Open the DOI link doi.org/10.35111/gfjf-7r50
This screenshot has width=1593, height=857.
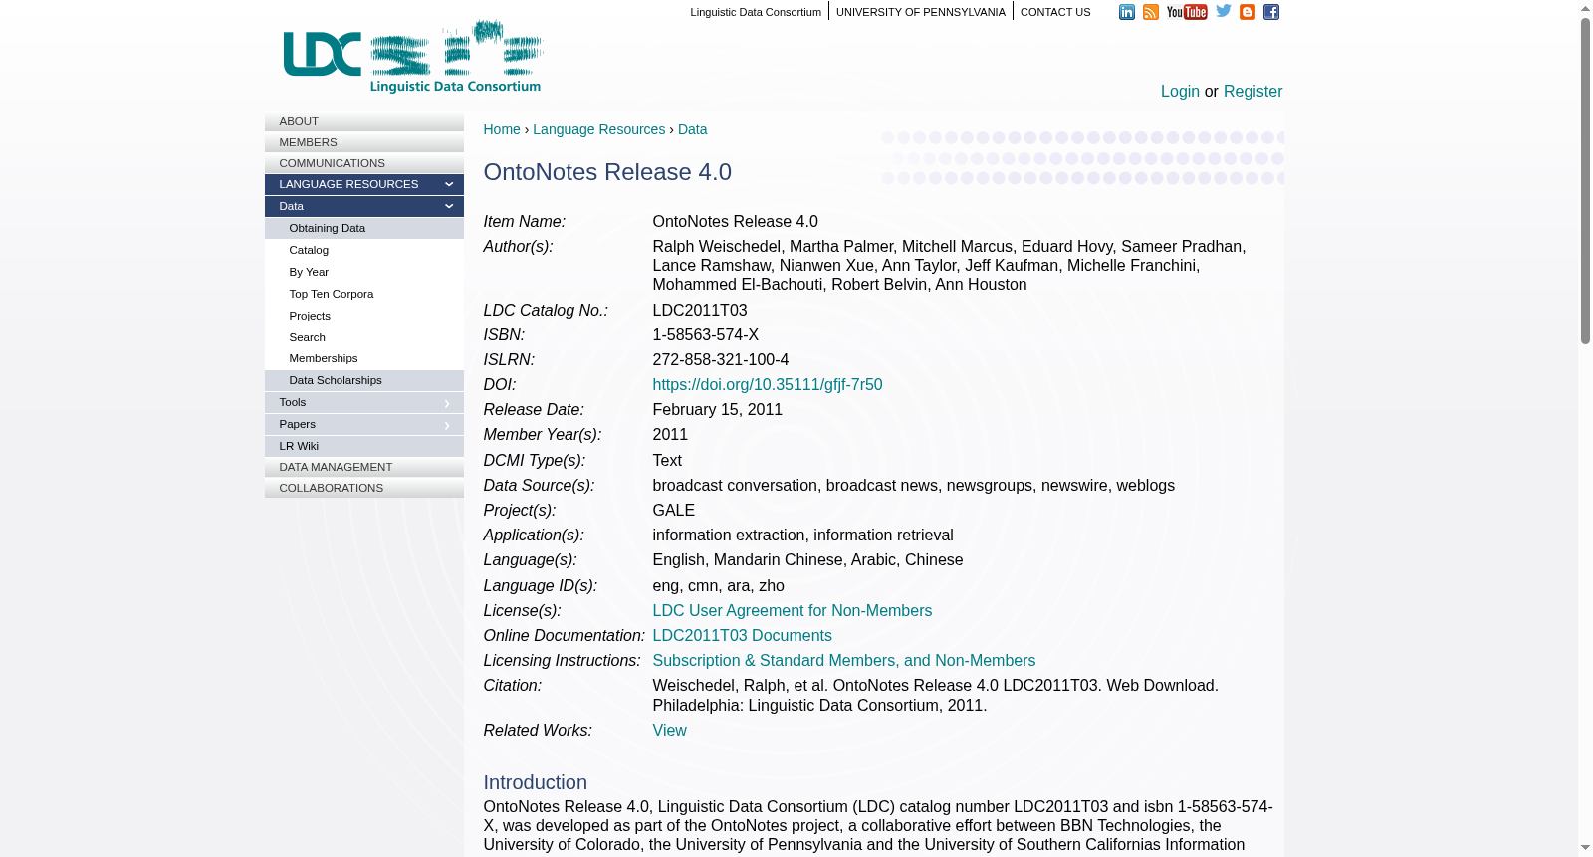click(768, 384)
